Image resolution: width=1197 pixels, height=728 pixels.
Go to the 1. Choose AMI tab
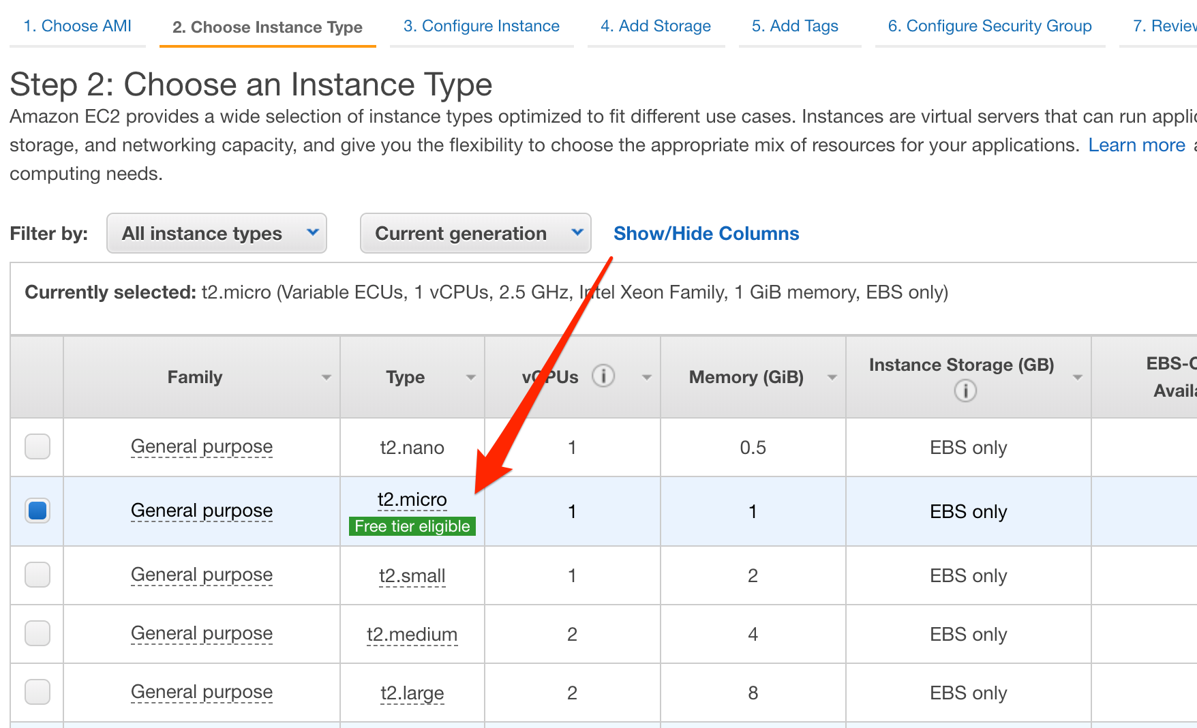(x=77, y=26)
